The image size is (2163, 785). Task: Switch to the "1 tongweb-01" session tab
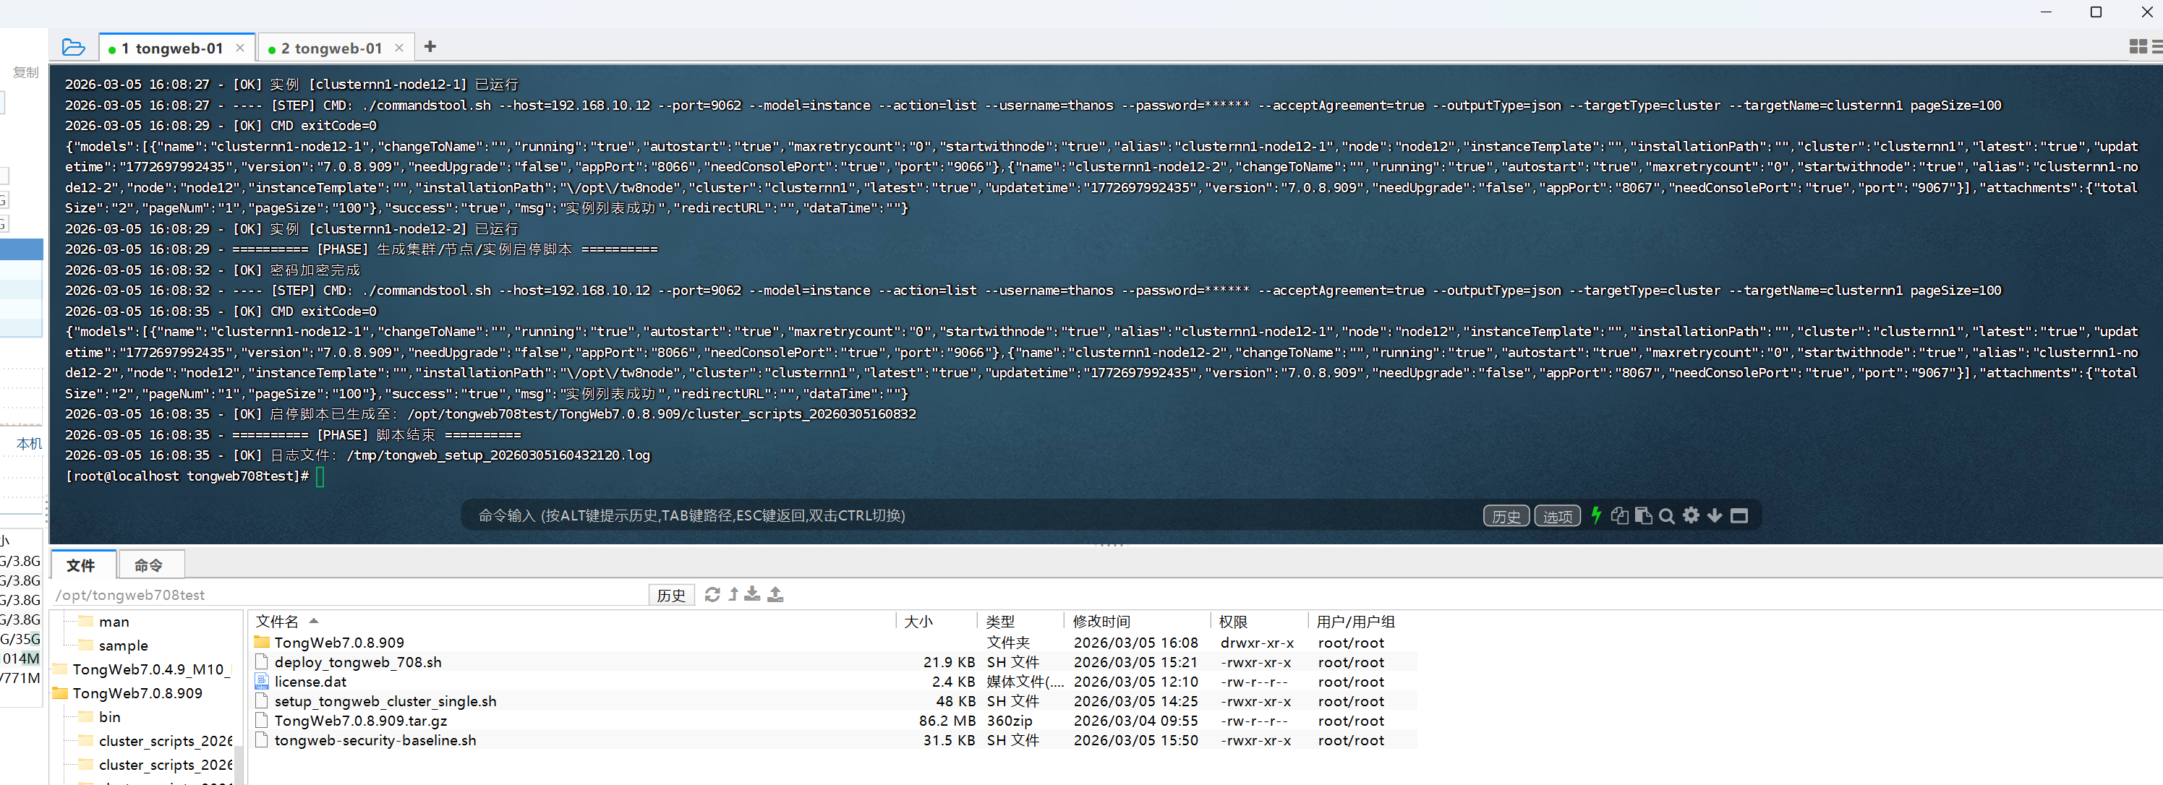pos(172,48)
